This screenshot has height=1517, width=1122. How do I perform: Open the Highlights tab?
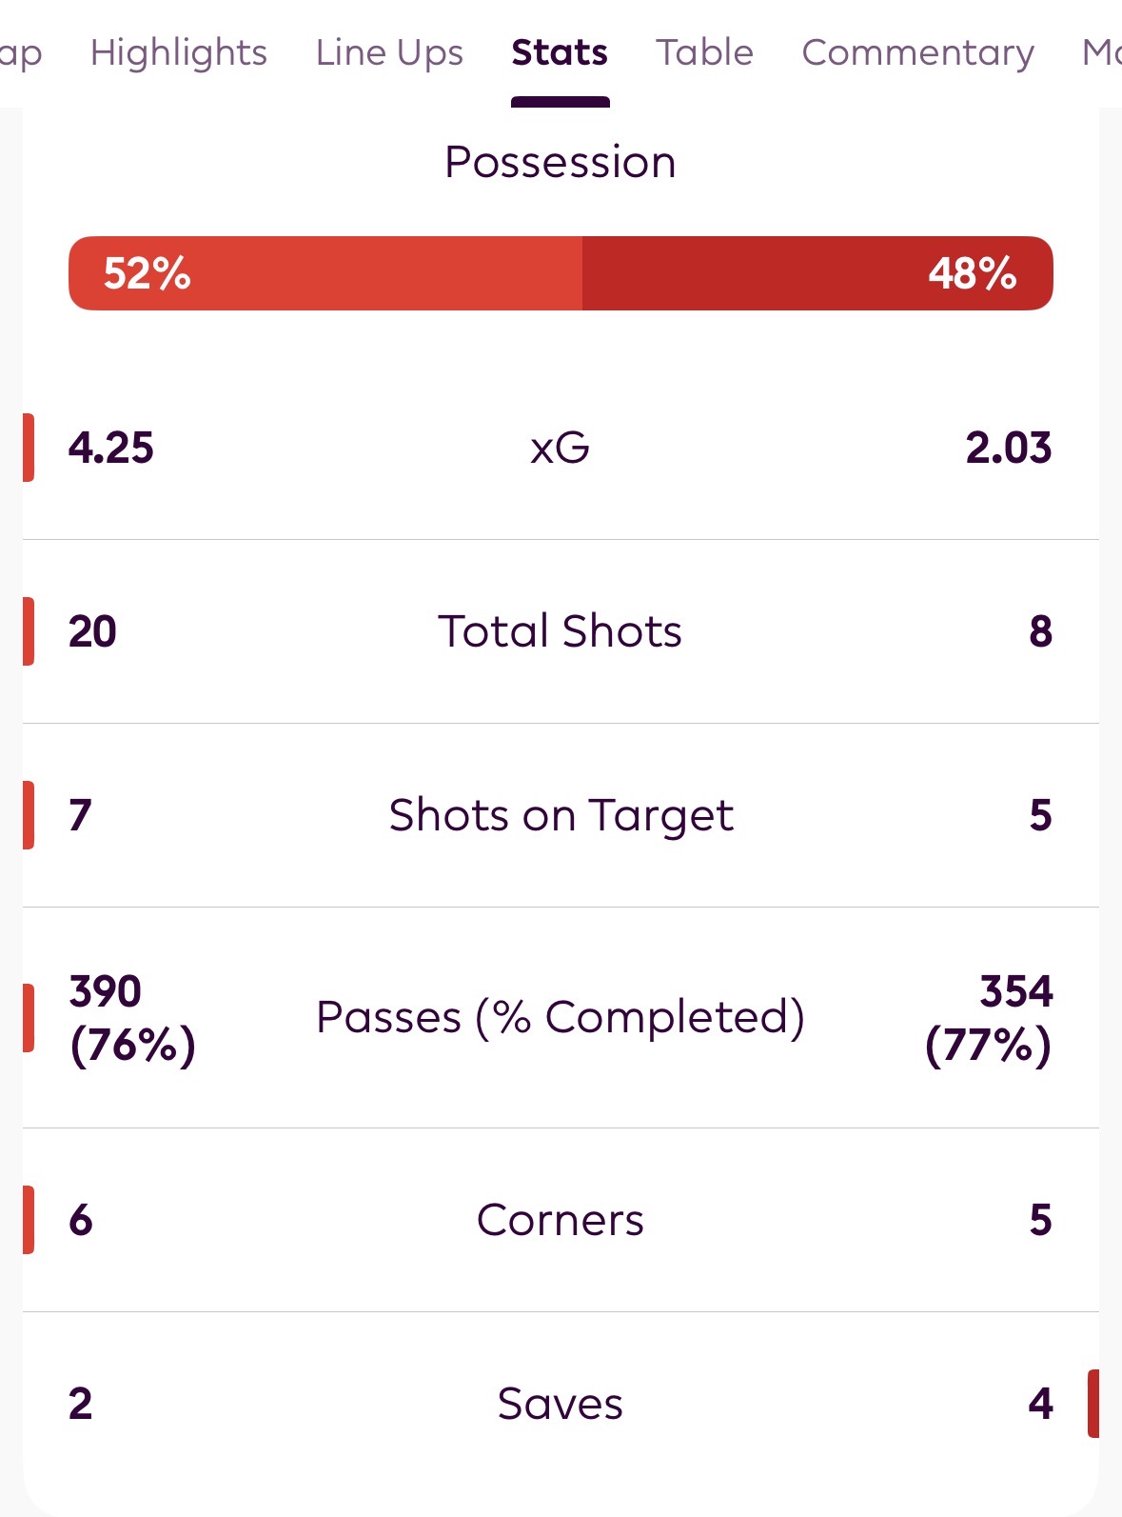point(178,52)
